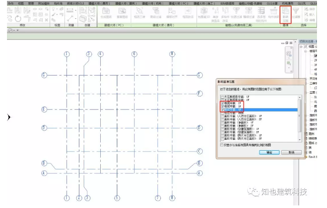Open the BIM数据库 ribbon tab
The width and height of the screenshot is (327, 208).
click(227, 3)
